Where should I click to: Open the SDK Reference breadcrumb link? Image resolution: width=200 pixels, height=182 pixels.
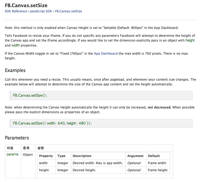16,11
